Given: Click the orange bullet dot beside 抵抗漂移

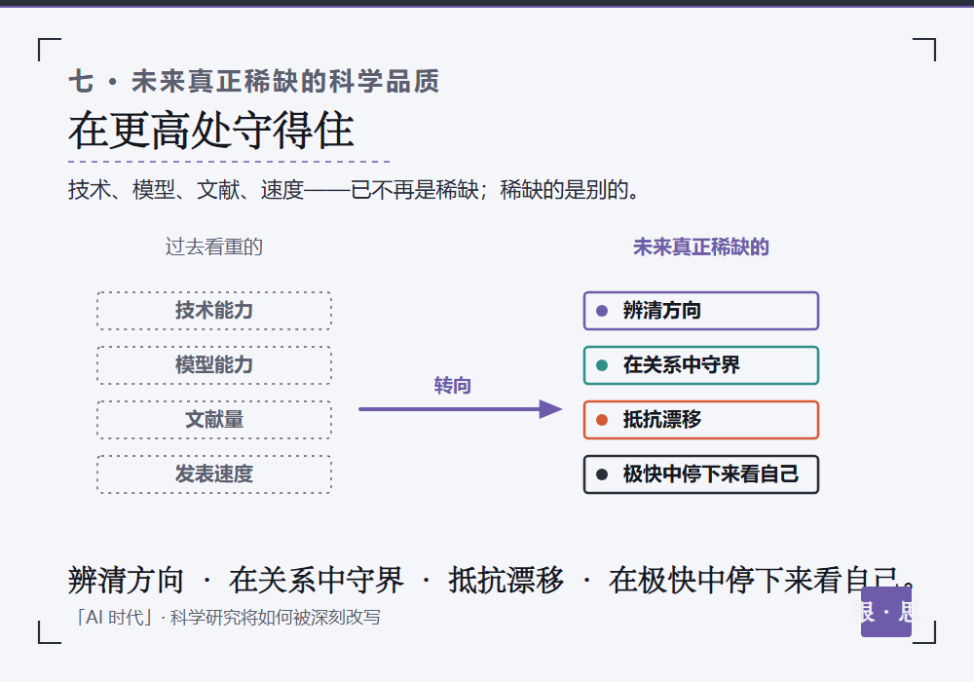Looking at the screenshot, I should click(602, 420).
